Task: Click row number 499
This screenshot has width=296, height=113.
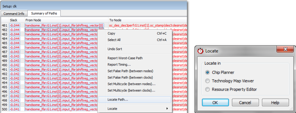Action: (4, 105)
